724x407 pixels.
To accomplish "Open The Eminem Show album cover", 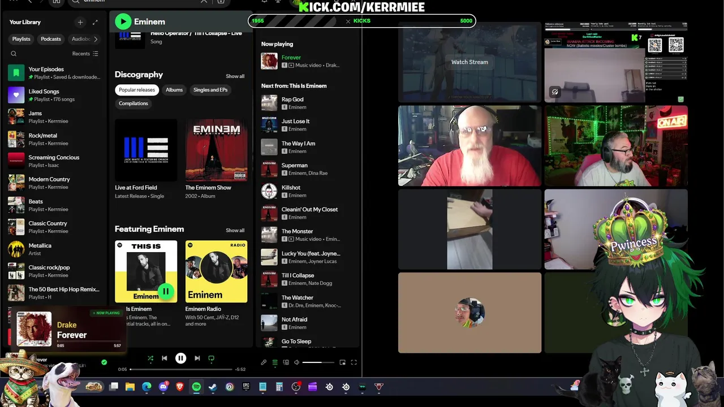I will pos(216,150).
